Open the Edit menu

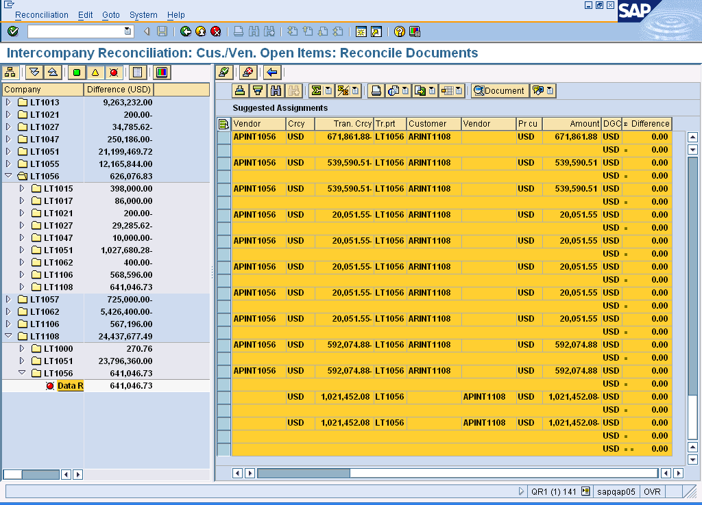coord(86,15)
